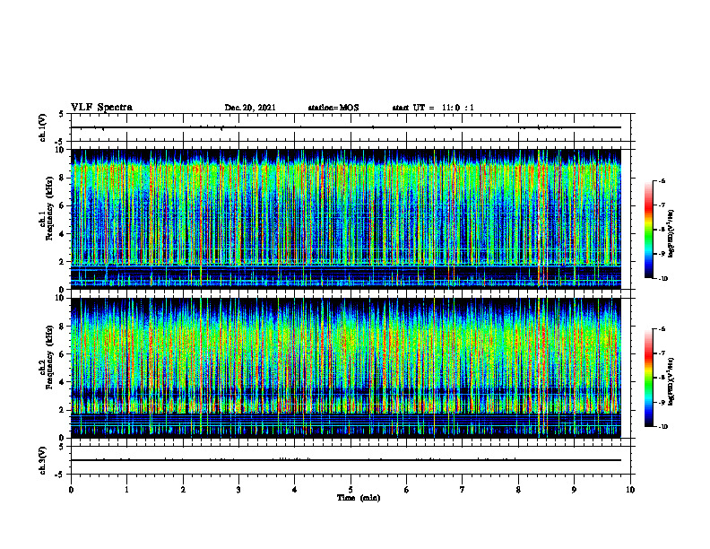Viewport: 710px width, 549px height.
Task: Click the 'Dec. 20, 2021' date label
Action: point(250,108)
